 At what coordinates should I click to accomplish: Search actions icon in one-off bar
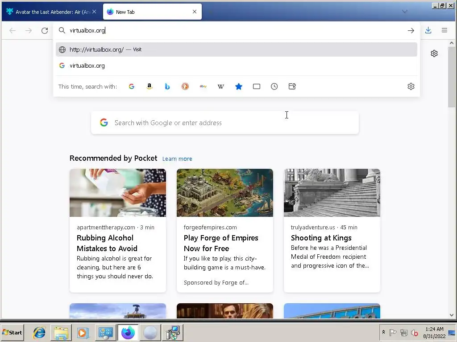[x=292, y=86]
